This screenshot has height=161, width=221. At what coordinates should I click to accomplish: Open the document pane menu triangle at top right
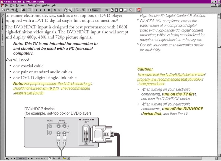219,14
